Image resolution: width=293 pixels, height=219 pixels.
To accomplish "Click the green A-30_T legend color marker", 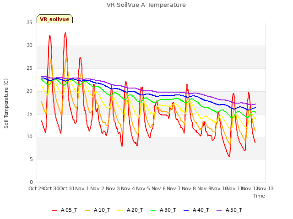I will point(153,211).
